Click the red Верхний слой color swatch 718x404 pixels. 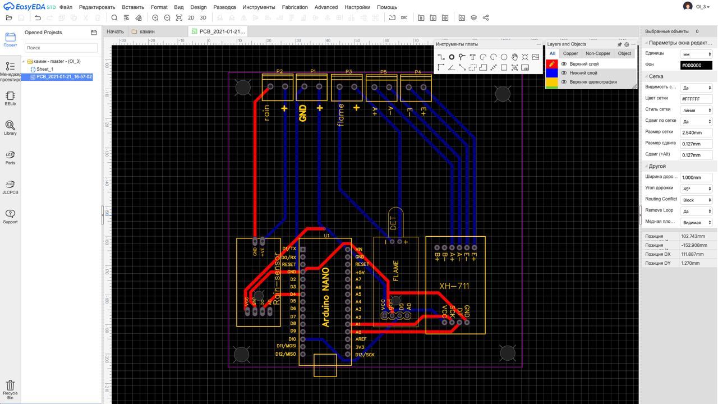tap(552, 64)
